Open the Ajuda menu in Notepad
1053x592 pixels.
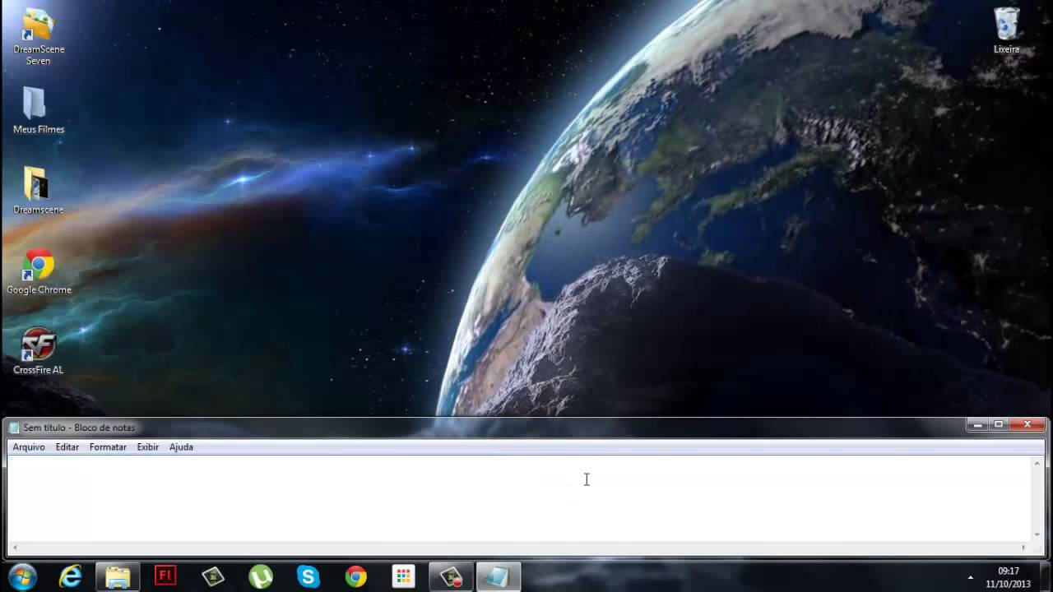pyautogui.click(x=181, y=447)
